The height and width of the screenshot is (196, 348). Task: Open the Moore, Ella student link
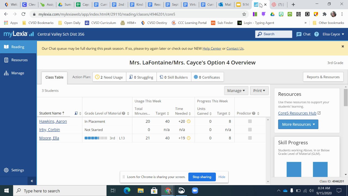(49, 138)
